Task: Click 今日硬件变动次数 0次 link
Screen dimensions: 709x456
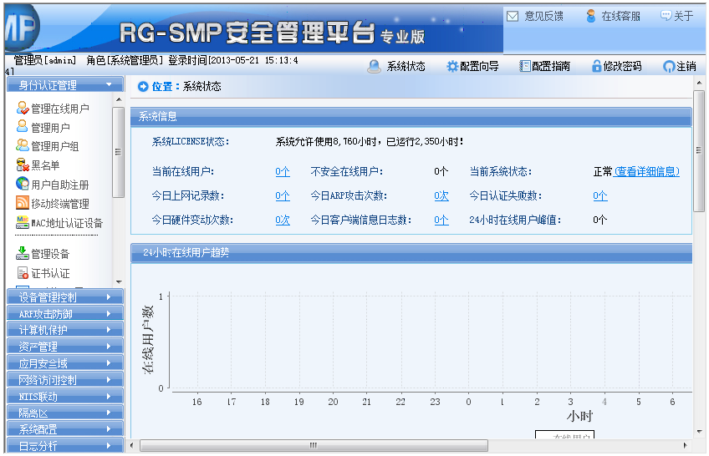Action: 283,220
